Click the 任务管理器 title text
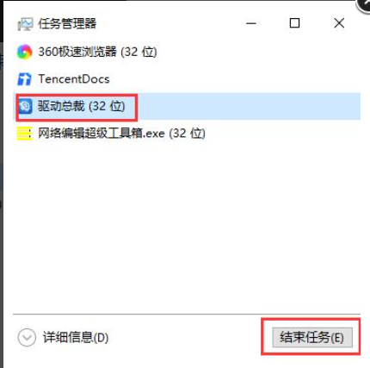 tap(67, 24)
